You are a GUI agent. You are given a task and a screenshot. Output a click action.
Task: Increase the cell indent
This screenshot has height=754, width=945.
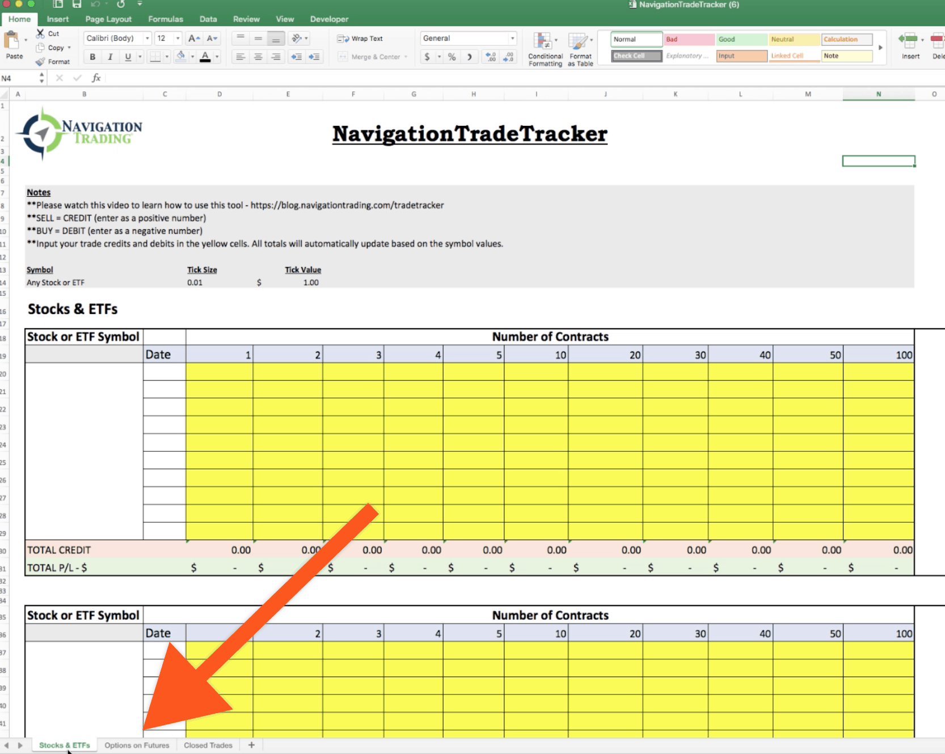314,57
